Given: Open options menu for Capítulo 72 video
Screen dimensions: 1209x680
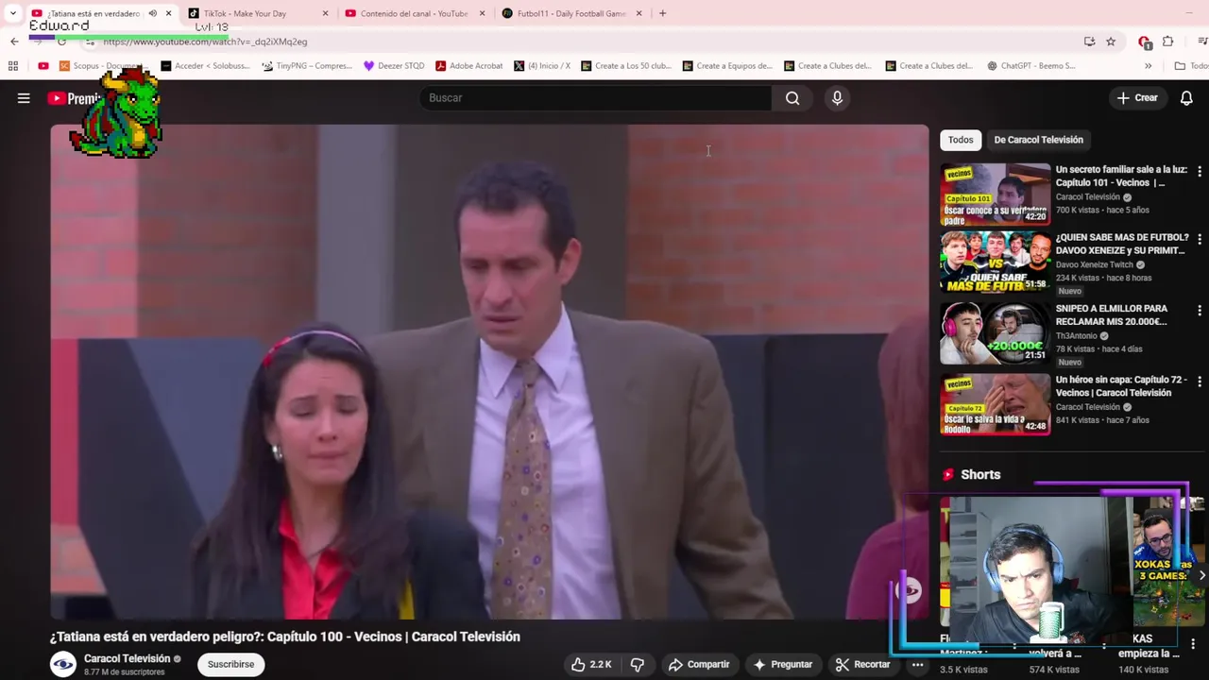Looking at the screenshot, I should click(x=1200, y=382).
